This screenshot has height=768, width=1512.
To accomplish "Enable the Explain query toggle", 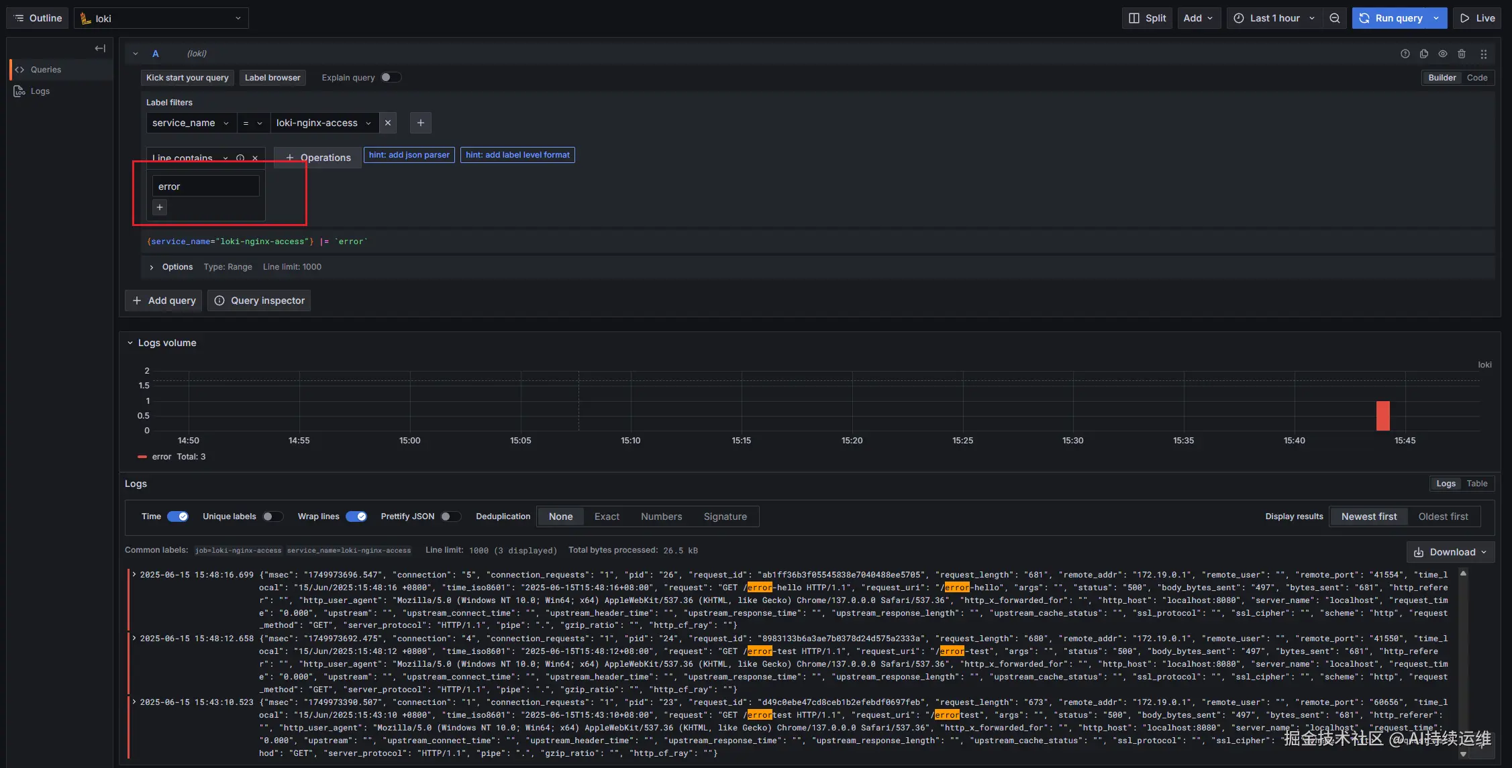I will (391, 77).
